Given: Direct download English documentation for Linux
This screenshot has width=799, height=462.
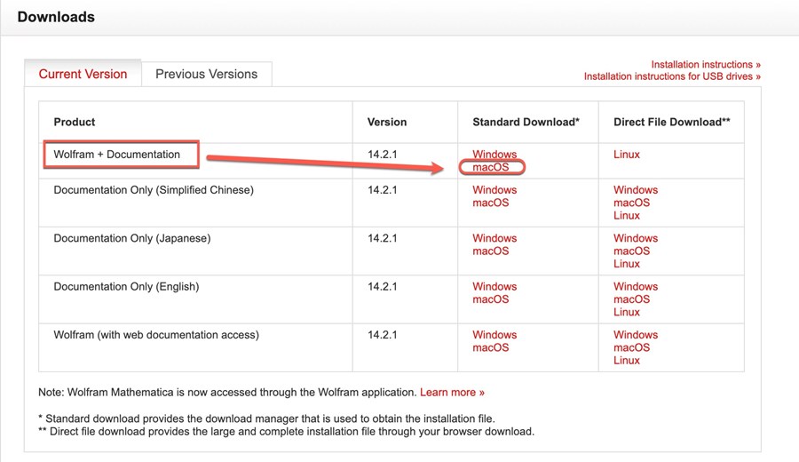Looking at the screenshot, I should click(x=626, y=312).
